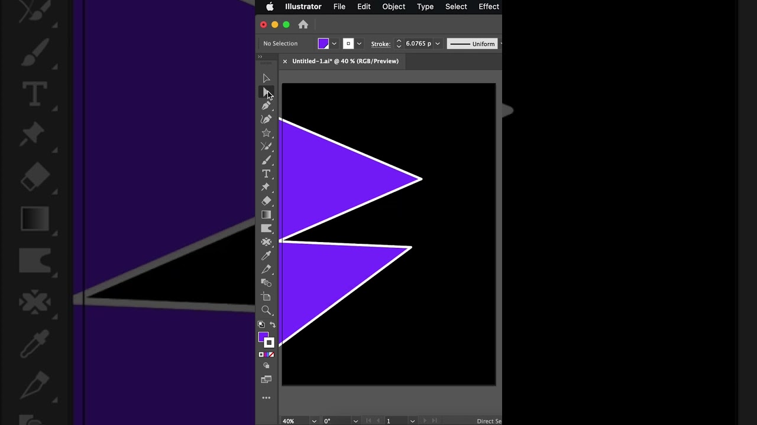Reset to default fill and stroke
The image size is (757, 425).
coord(261,324)
